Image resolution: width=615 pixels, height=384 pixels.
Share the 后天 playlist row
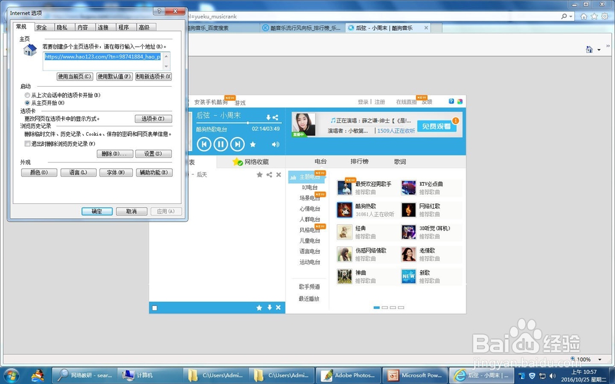click(x=269, y=174)
